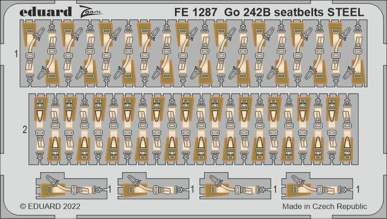Select the row 2 number label
387x219 pixels.
[25, 130]
